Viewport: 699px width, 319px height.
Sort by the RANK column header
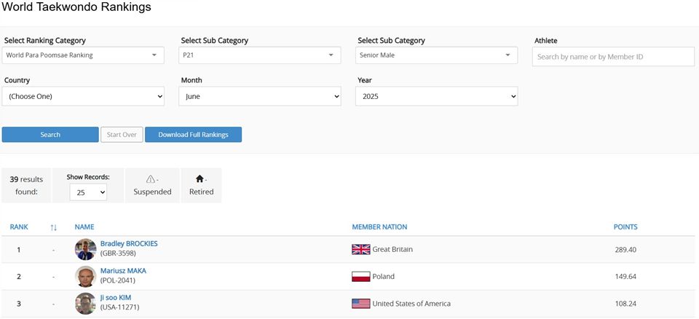coord(19,227)
